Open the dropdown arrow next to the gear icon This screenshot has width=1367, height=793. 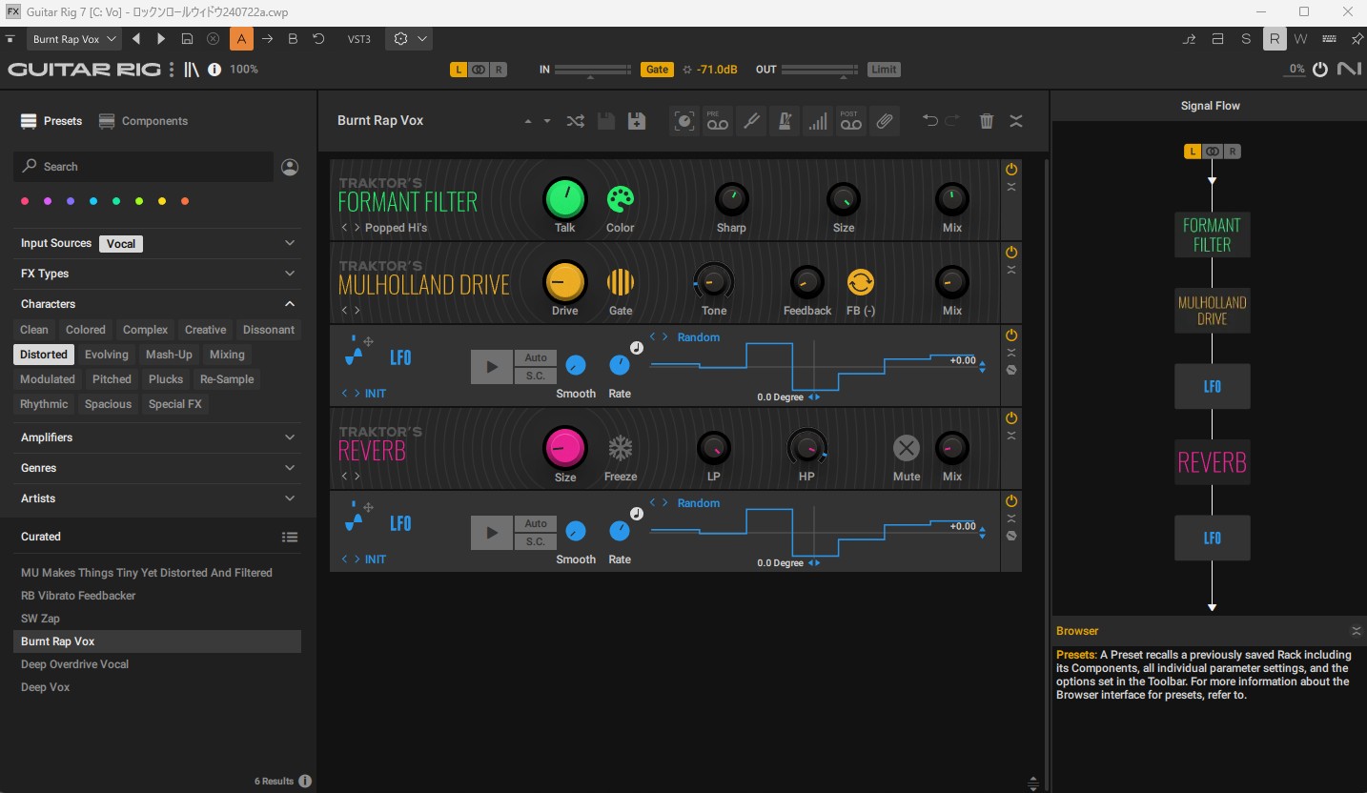tap(422, 39)
